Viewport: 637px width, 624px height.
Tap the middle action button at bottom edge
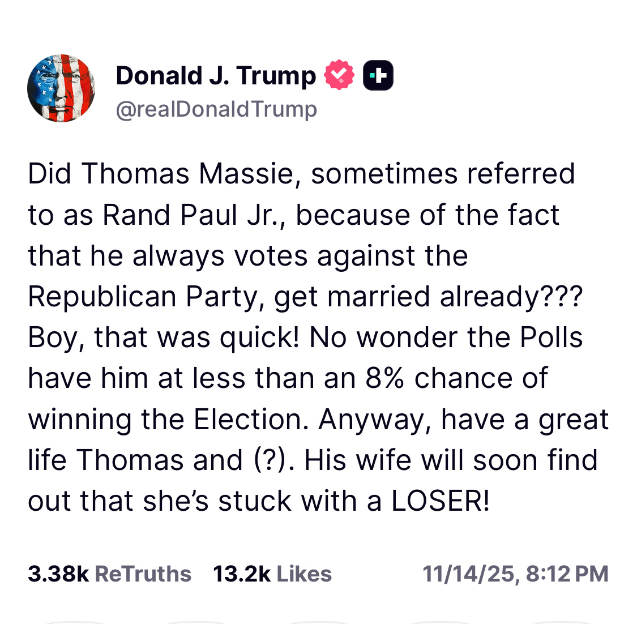[x=318, y=622]
